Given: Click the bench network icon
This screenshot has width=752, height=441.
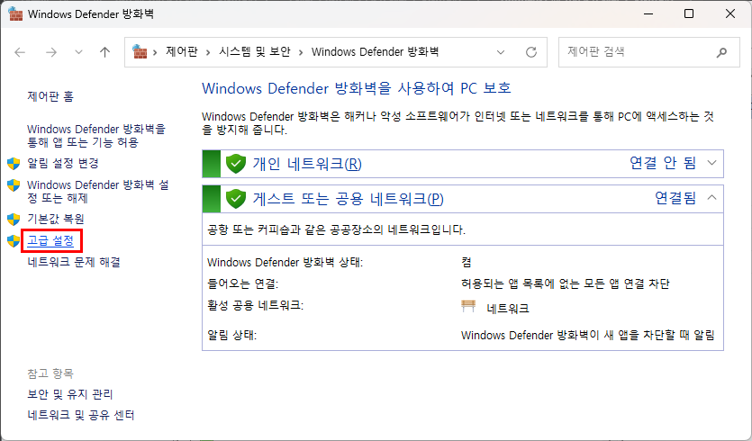Looking at the screenshot, I should pos(468,306).
